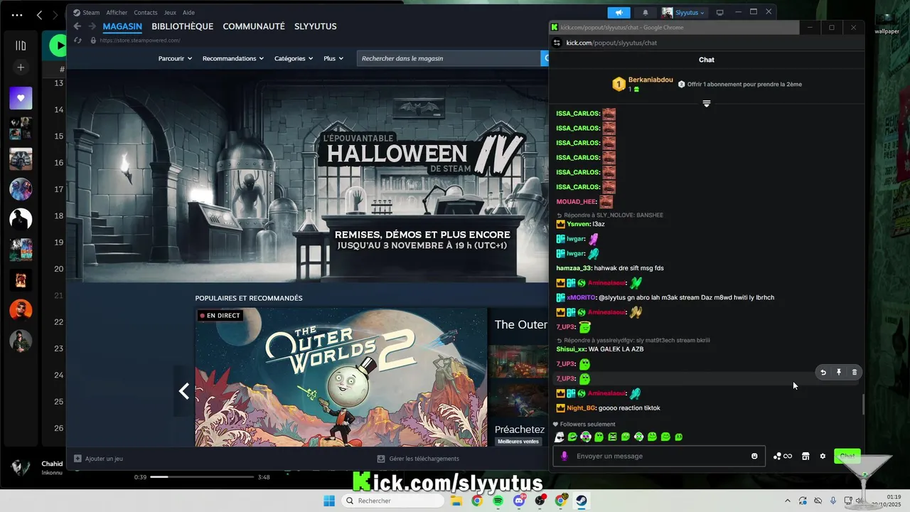Image resolution: width=910 pixels, height=512 pixels.
Task: Open channel points infinity icon in Kick chat
Action: pos(783,456)
